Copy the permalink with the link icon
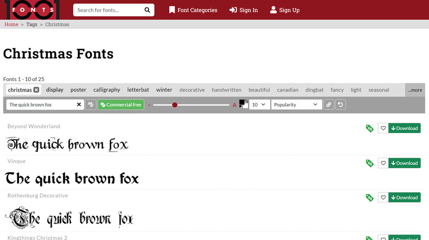The image size is (429, 240). click(328, 105)
